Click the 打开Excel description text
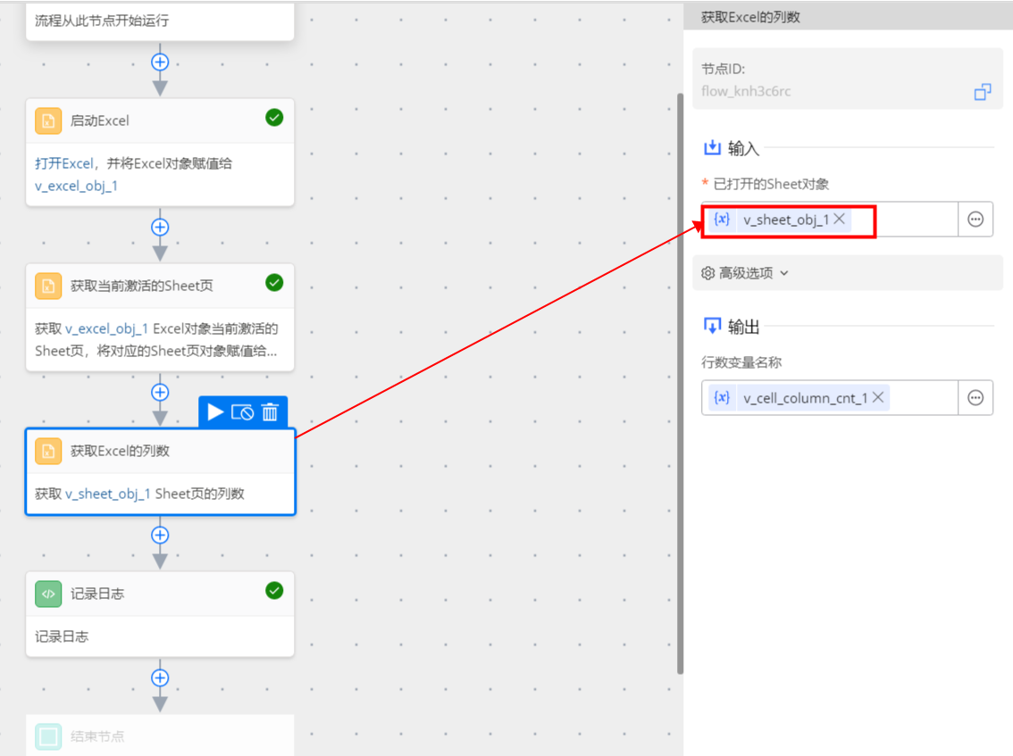1013x756 pixels. pos(64,163)
